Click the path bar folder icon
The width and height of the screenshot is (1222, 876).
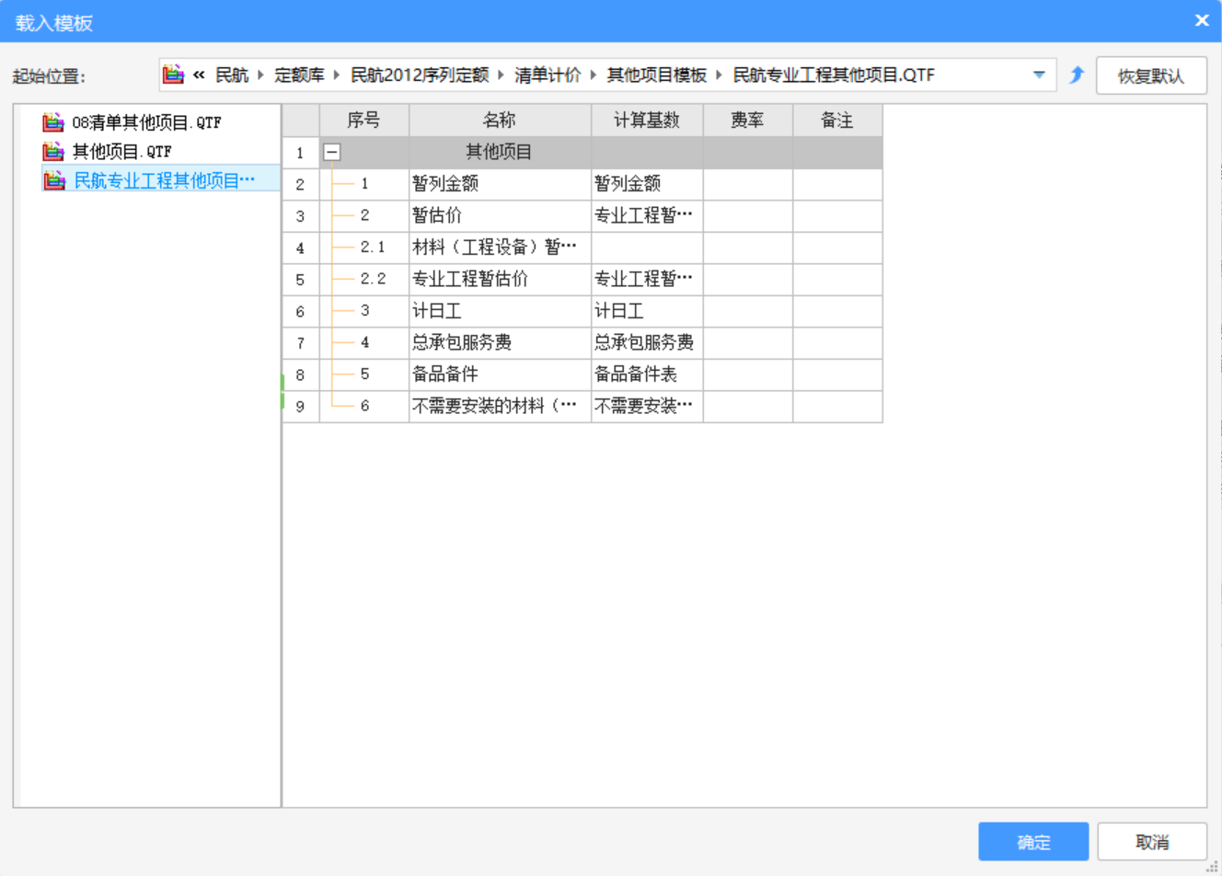click(173, 75)
